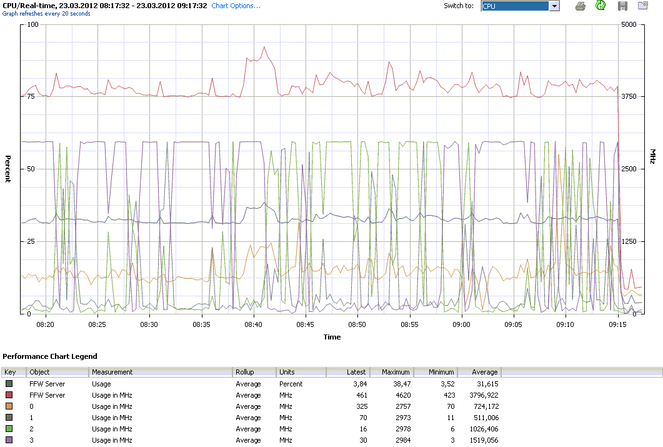Image resolution: width=663 pixels, height=447 pixels.
Task: Sort legend by Maximum column header
Action: click(x=392, y=372)
